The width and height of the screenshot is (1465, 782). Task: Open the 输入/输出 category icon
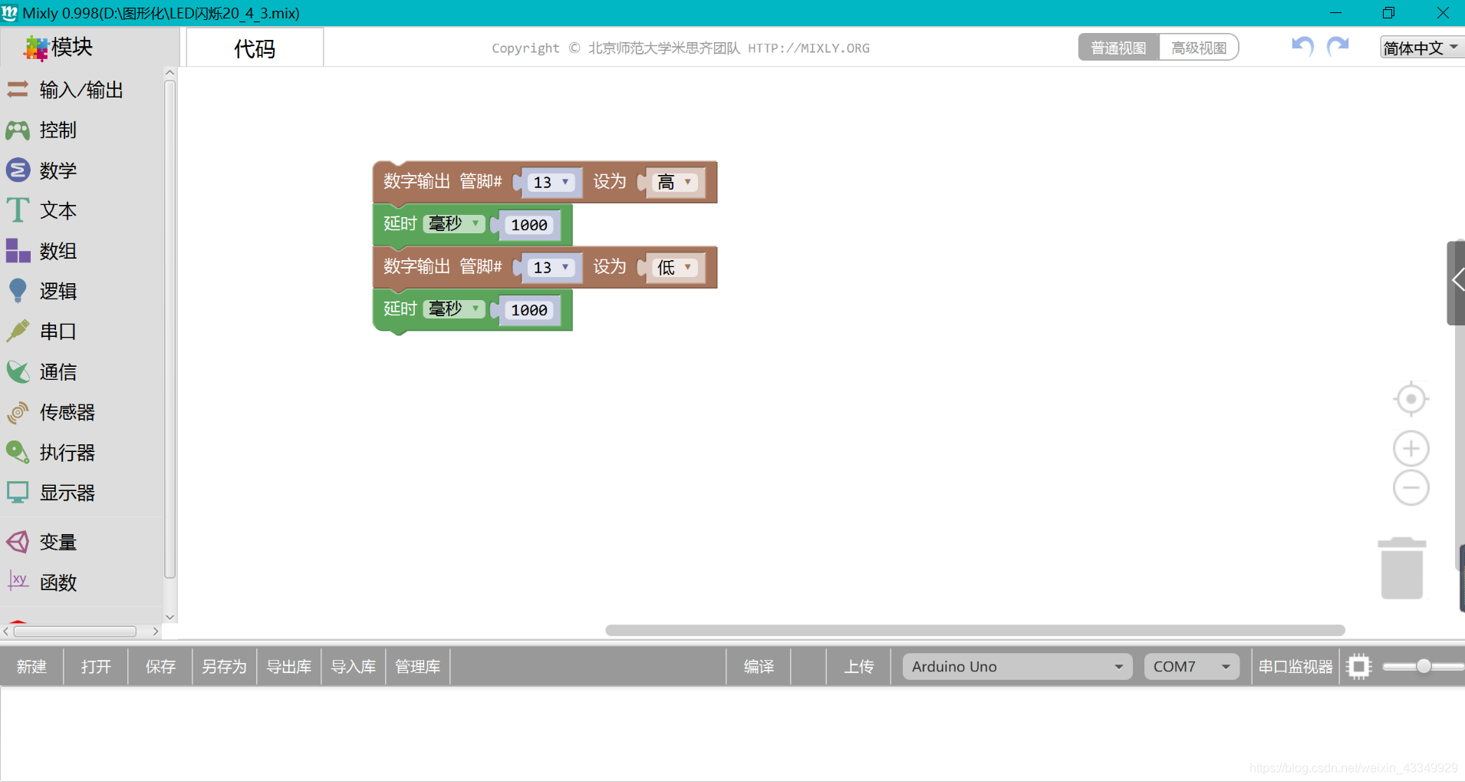[18, 90]
